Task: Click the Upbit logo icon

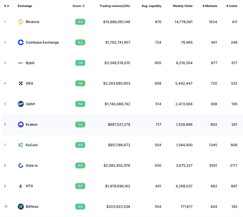Action: [21, 104]
